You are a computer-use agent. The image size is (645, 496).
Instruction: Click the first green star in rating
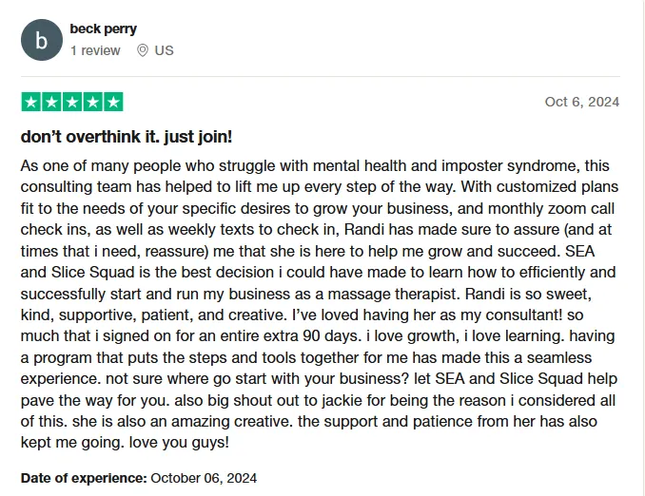[31, 102]
